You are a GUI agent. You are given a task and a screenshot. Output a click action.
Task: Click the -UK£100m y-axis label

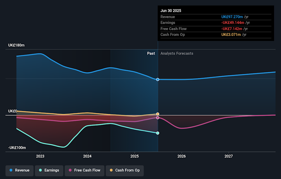point(17,148)
